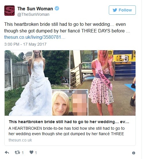Click the bold card headline about heartbroken bride
The image size is (143, 159).
69,122
